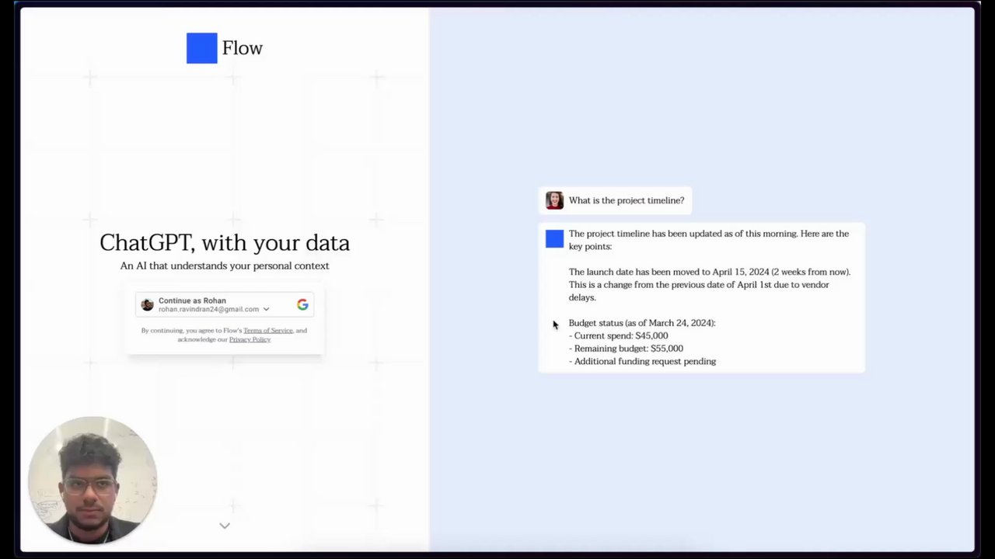Click the blue Flow assistant avatar in chat
995x559 pixels.
(x=554, y=239)
